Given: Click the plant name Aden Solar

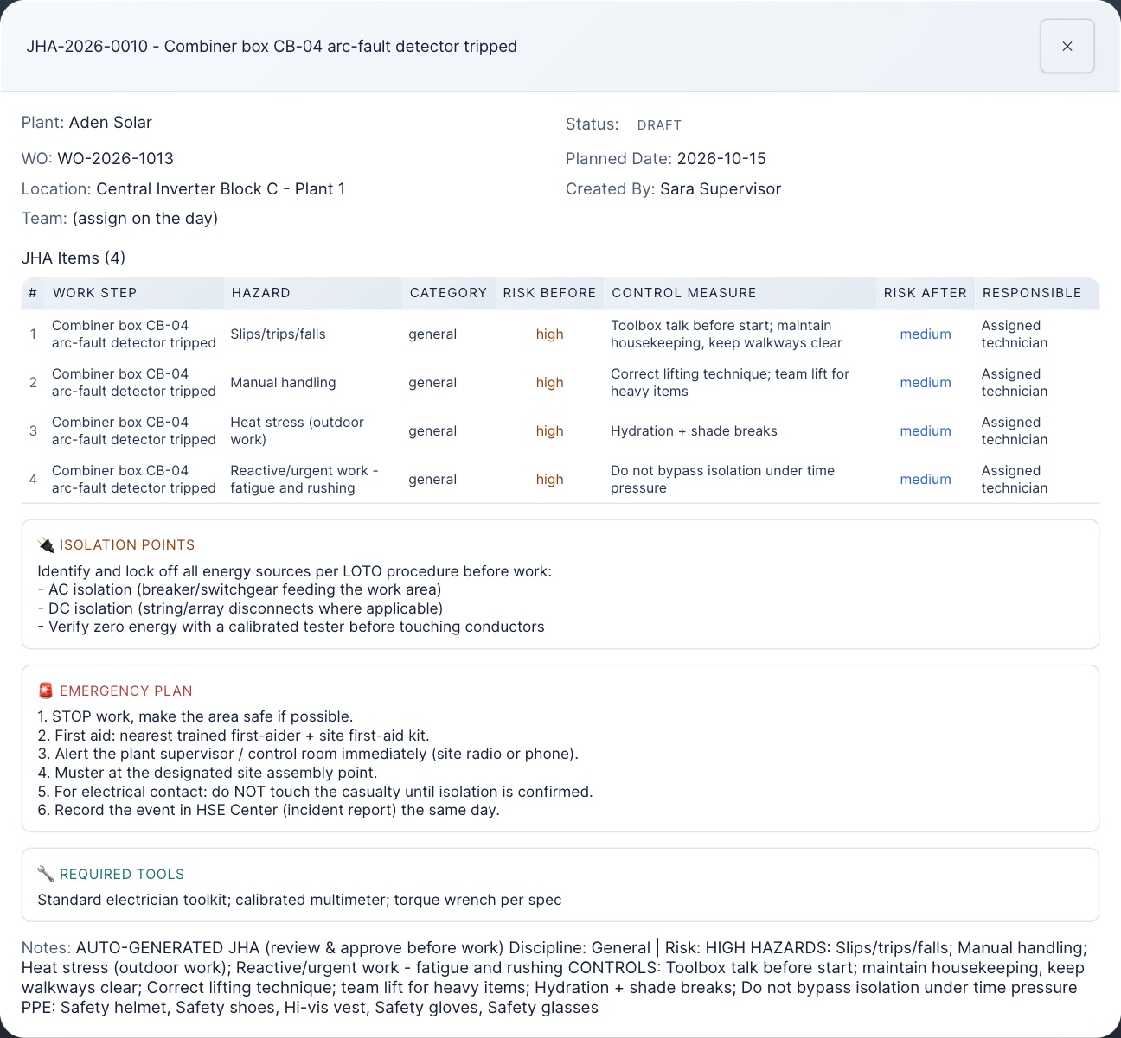Looking at the screenshot, I should (111, 123).
